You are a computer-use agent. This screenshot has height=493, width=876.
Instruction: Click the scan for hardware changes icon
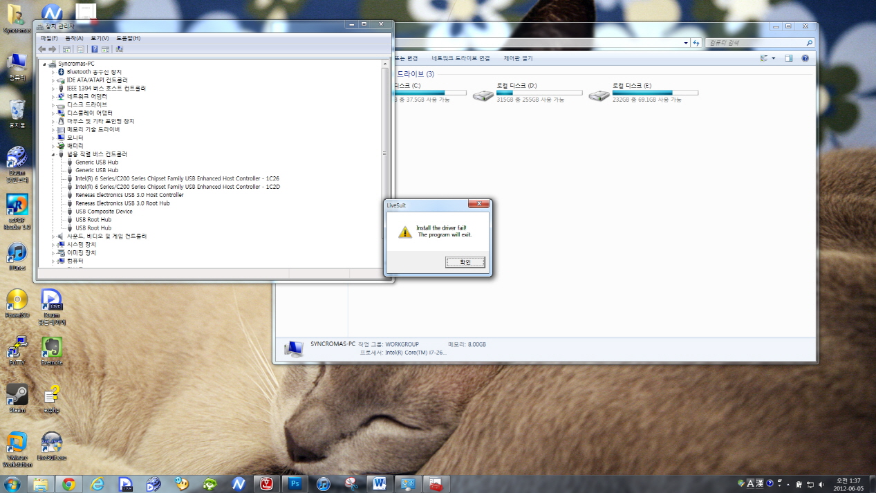120,49
